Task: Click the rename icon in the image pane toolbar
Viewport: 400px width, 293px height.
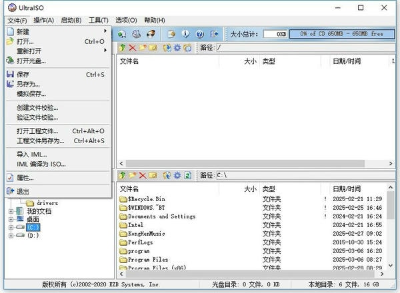Action: [153, 48]
